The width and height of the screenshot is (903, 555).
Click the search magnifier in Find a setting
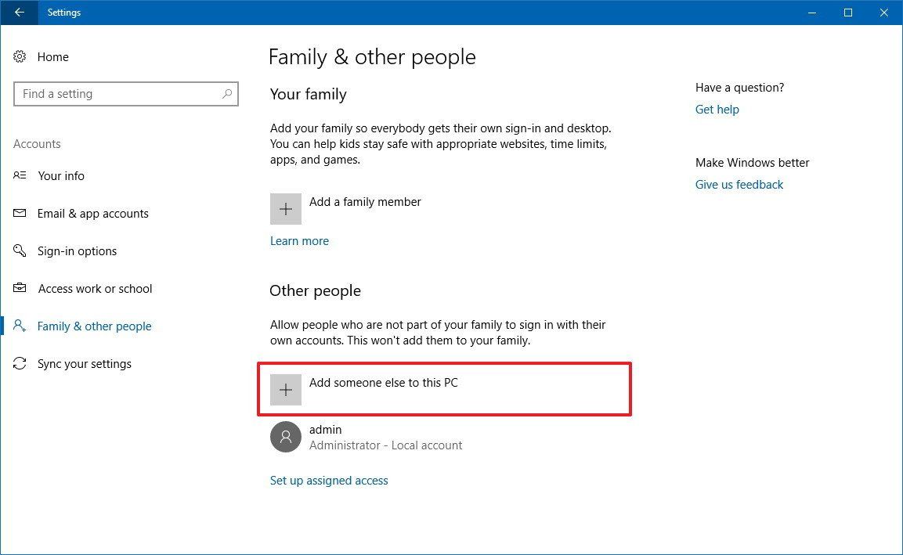click(x=228, y=93)
